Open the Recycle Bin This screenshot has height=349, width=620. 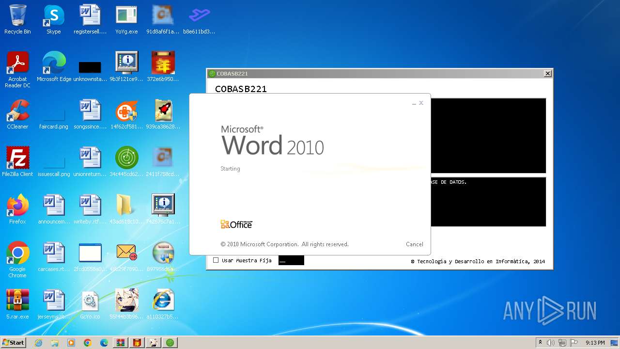(x=17, y=20)
